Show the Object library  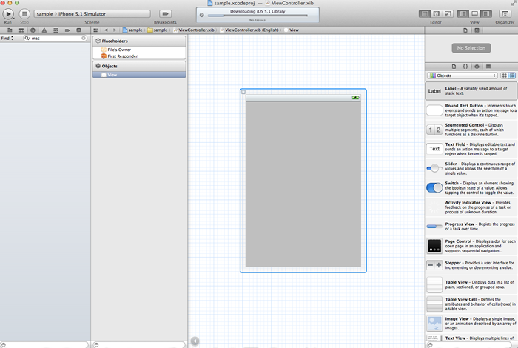[477, 67]
